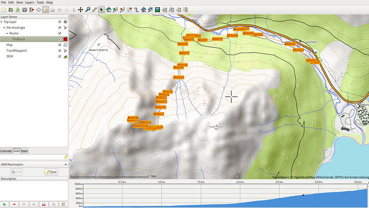Collapse the Routes tree node
The height and width of the screenshot is (208, 369).
coord(7,33)
